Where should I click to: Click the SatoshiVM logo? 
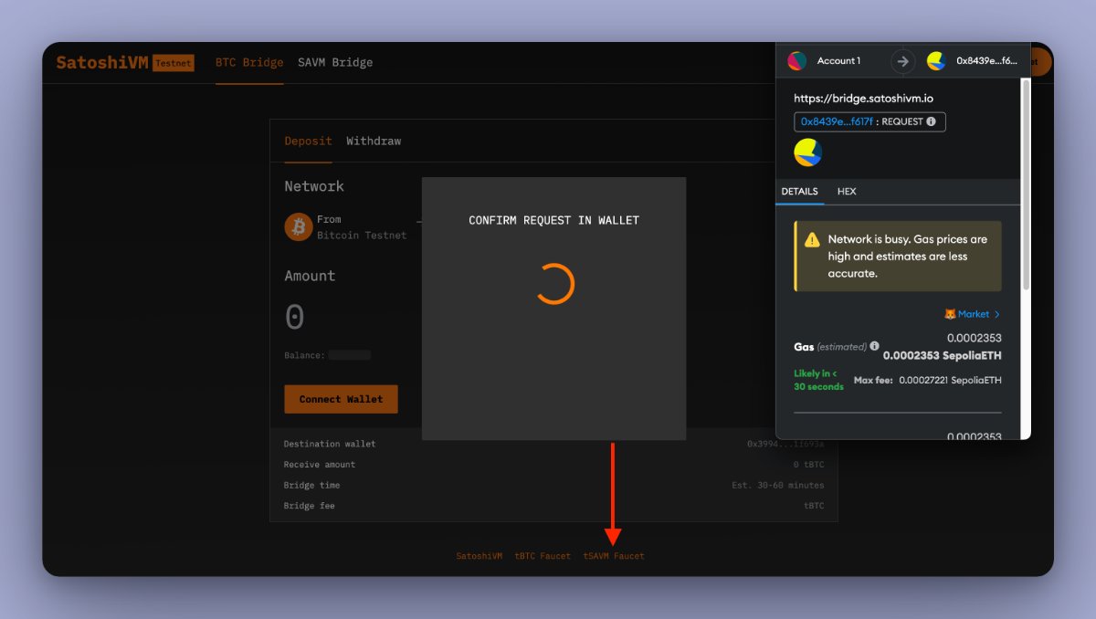click(102, 63)
